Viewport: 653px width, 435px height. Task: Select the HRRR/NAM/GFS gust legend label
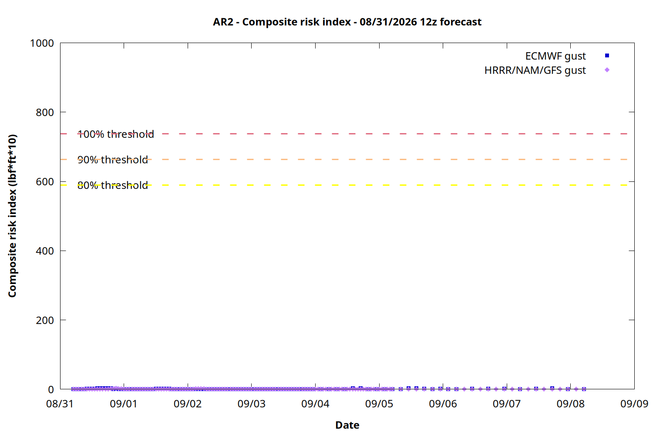pos(535,70)
